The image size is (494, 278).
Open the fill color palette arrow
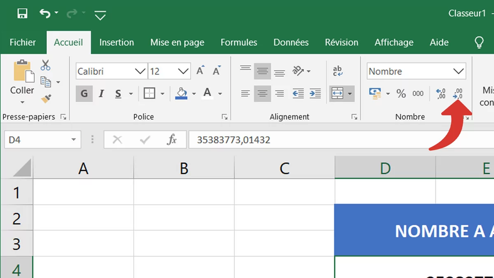[x=194, y=94]
